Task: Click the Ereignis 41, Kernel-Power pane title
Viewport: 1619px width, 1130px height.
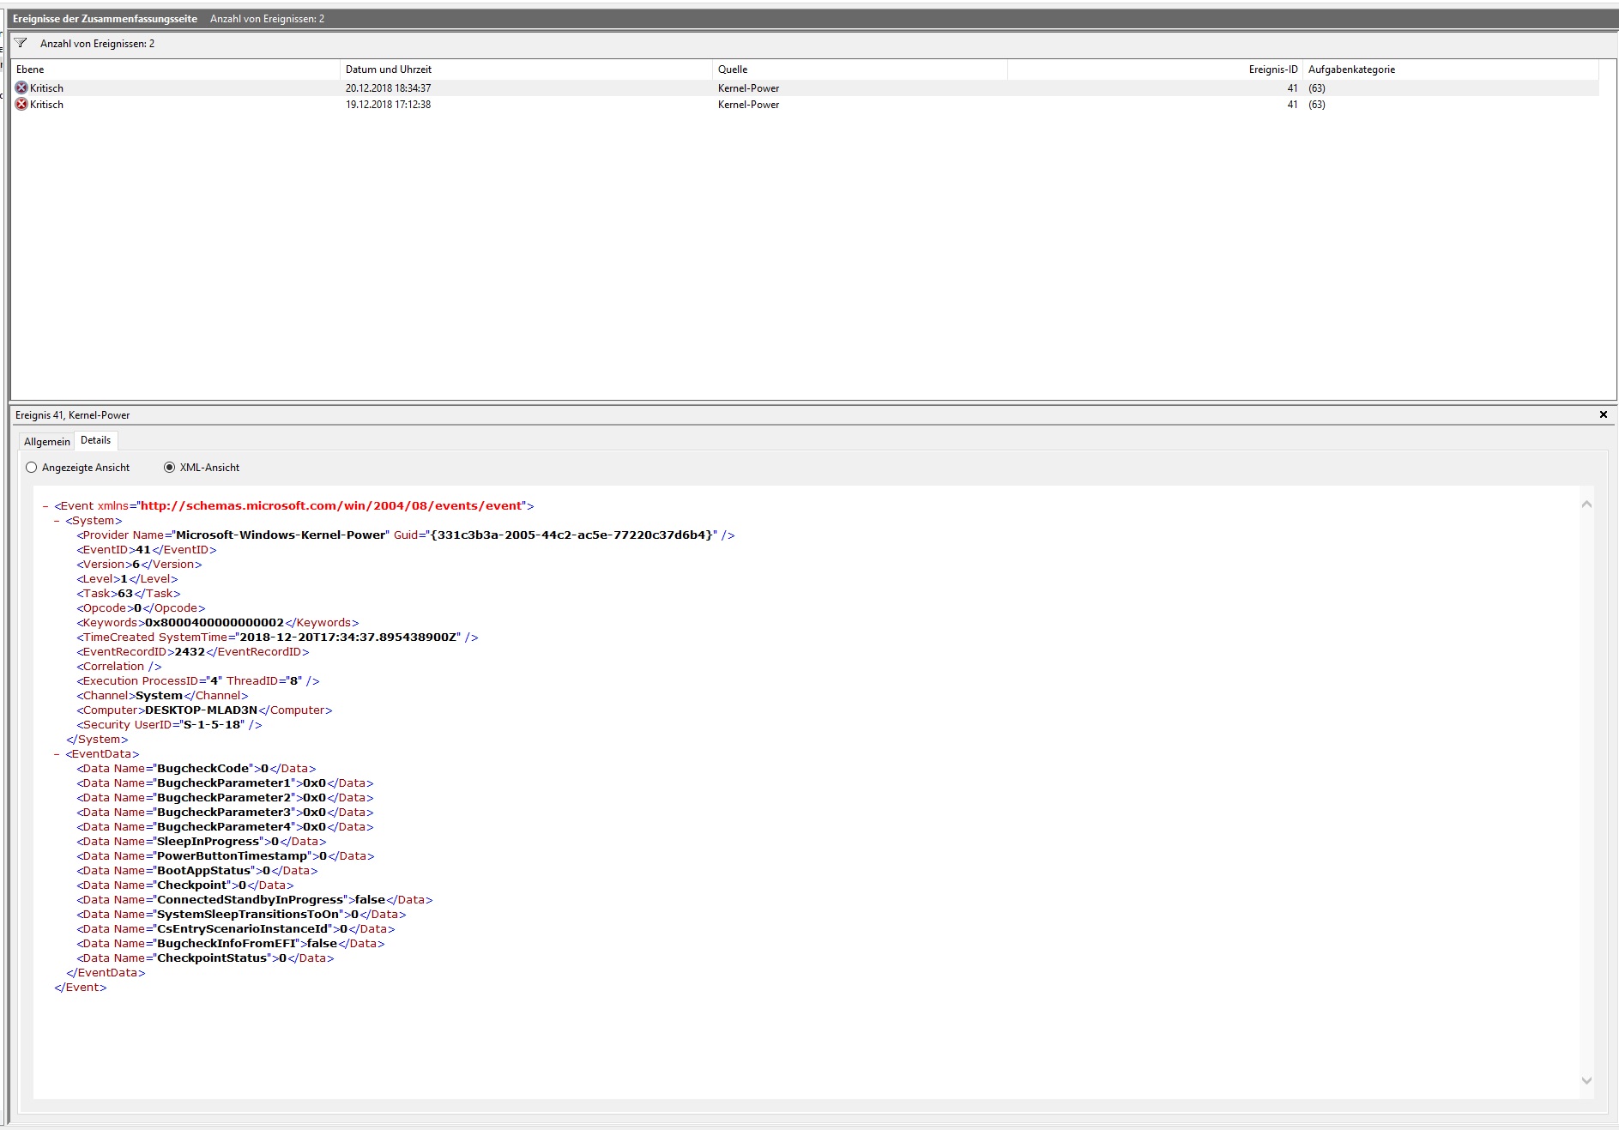Action: pyautogui.click(x=73, y=415)
